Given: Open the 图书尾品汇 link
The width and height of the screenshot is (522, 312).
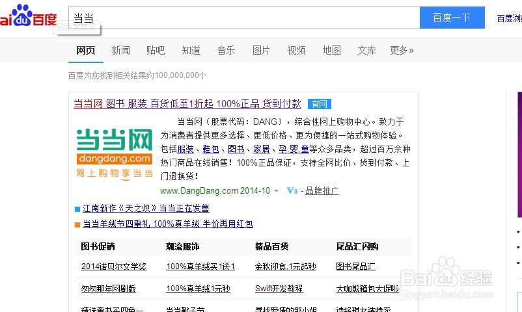Looking at the screenshot, I should (355, 266).
